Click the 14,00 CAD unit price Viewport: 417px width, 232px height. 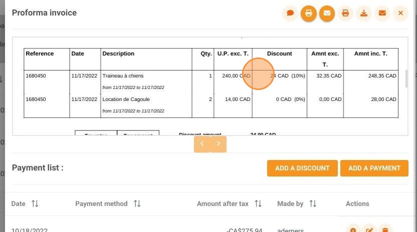pos(238,99)
